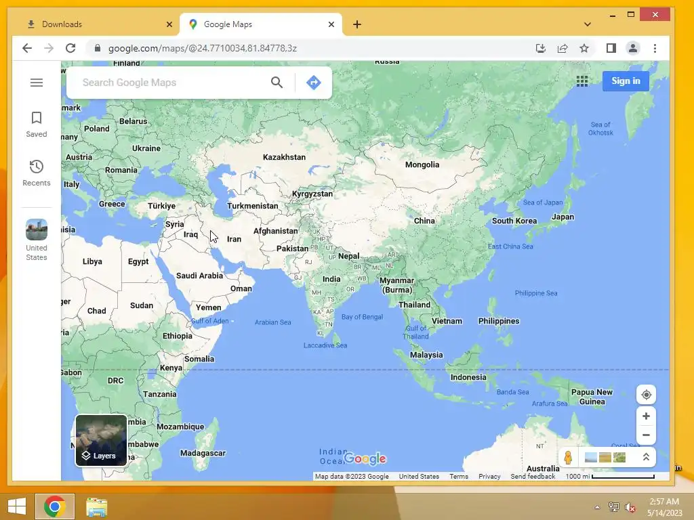Open the Windows Start button

[17, 506]
